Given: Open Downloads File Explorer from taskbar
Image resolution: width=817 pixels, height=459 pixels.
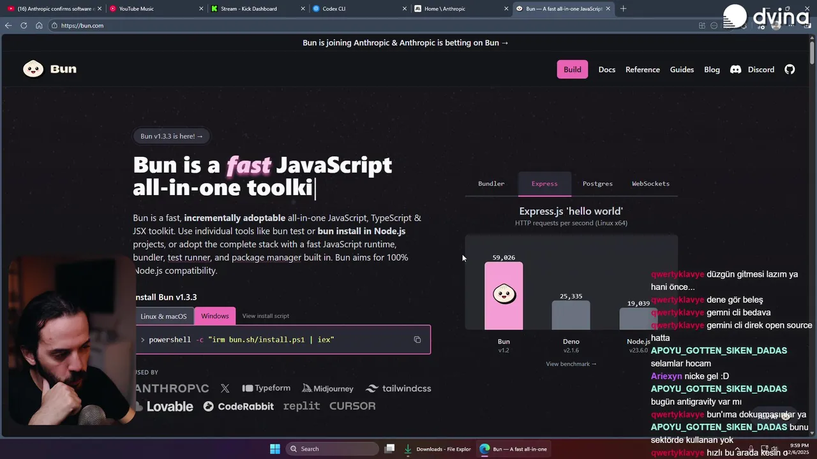Looking at the screenshot, I should [x=438, y=449].
